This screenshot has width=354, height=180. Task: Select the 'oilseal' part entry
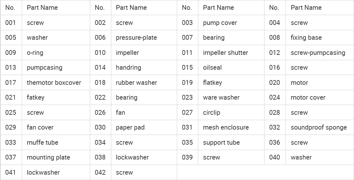(x=212, y=67)
